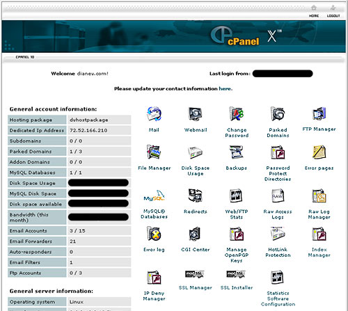Click the Logout icon
This screenshot has height=311, width=348.
coord(333,8)
